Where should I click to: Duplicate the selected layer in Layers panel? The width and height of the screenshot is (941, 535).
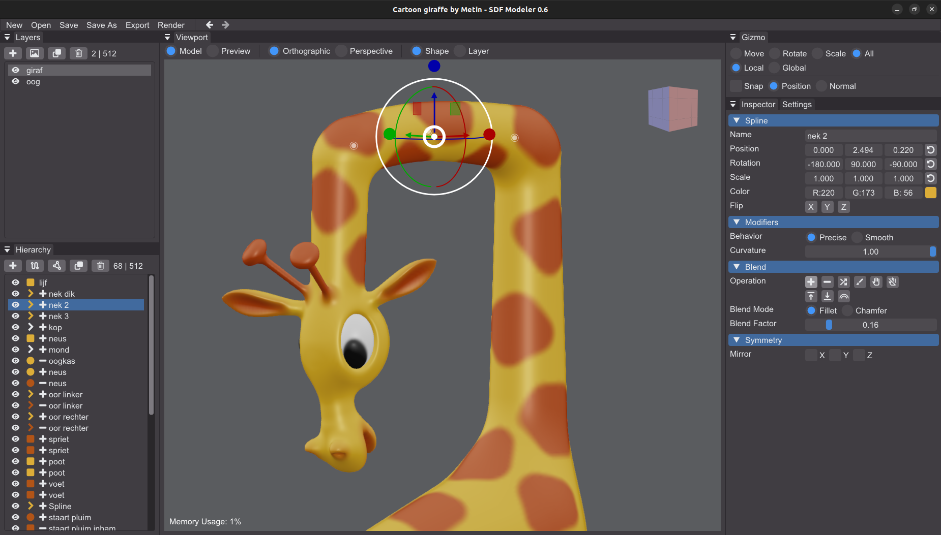[56, 53]
